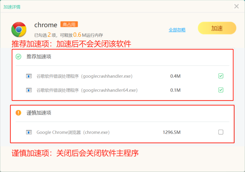The width and height of the screenshot is (245, 172).
Task: Uncheck the googlecrashhandler.exe checkbox
Action: 221,76
